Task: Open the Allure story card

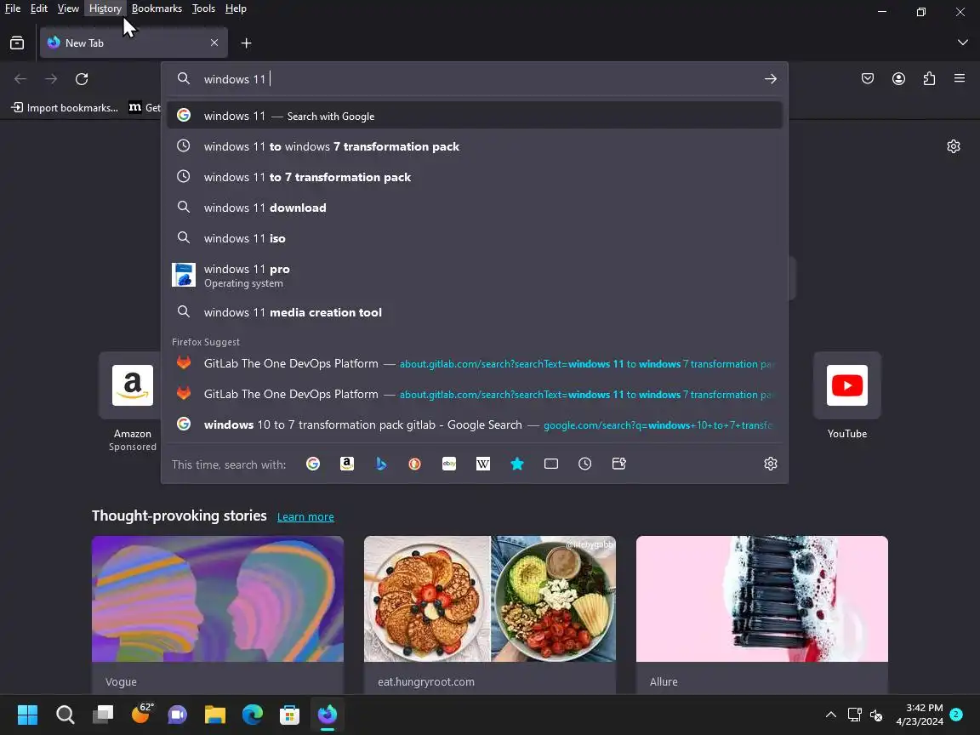Action: (762, 615)
